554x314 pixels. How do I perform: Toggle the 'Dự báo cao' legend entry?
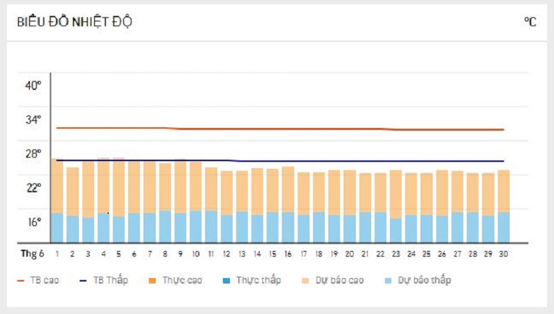[332, 281]
